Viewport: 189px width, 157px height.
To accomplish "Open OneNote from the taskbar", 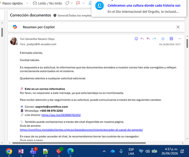I will (21, 151).
